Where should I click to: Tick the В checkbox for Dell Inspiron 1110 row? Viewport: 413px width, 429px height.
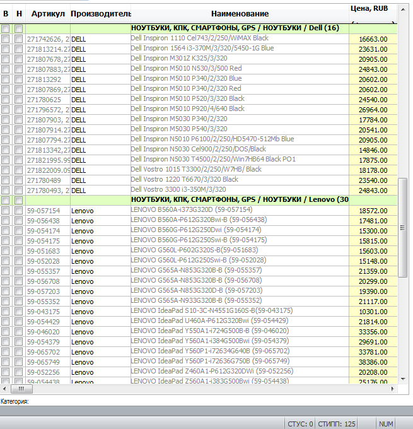click(5, 39)
